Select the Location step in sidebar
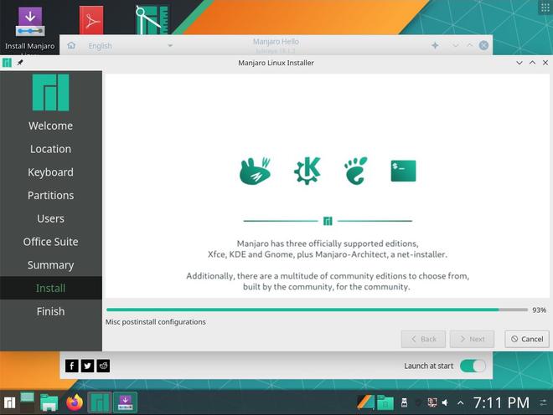 coord(51,149)
